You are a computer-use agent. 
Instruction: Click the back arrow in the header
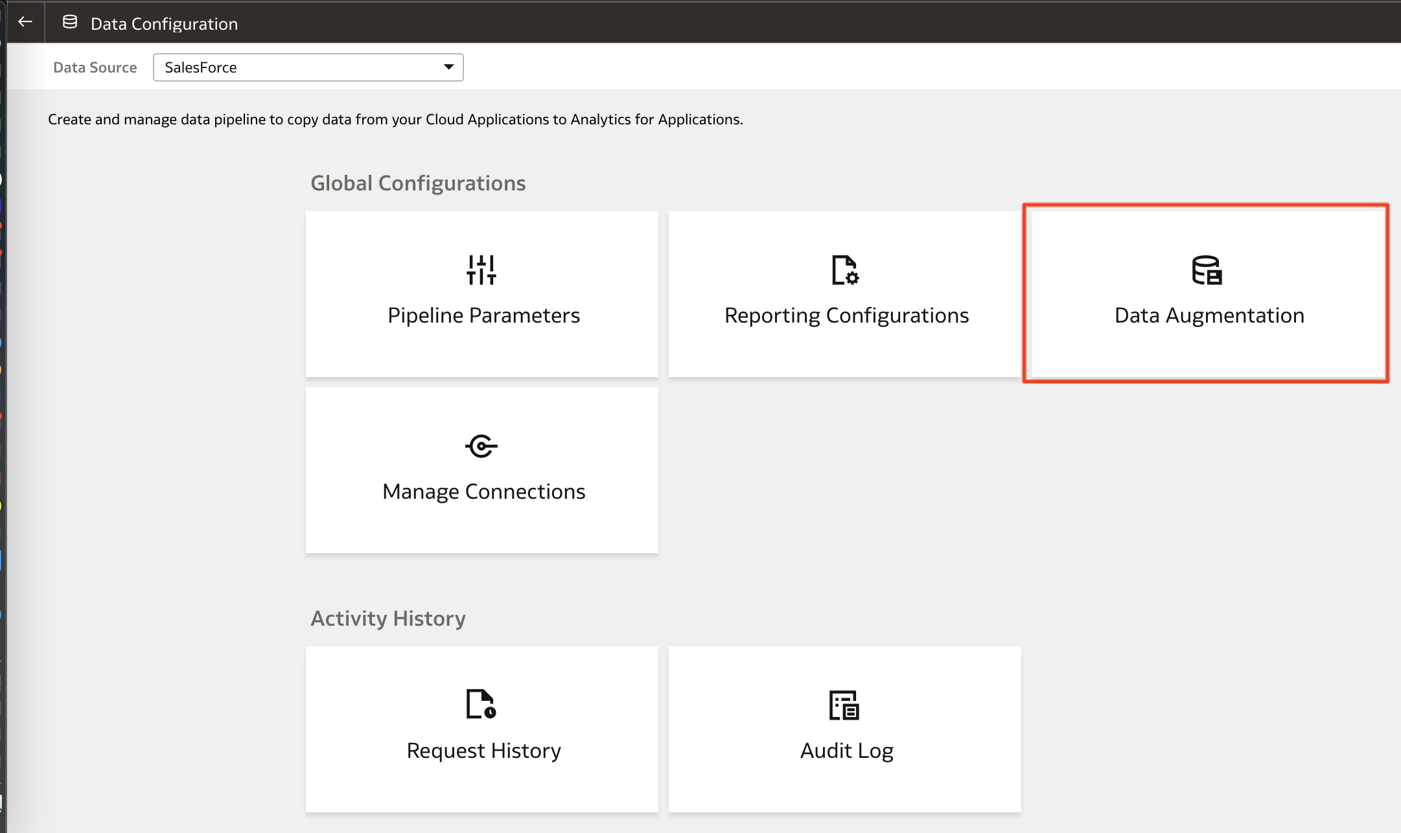[25, 21]
